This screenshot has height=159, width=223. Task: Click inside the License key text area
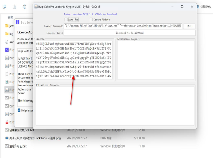pos(74,60)
